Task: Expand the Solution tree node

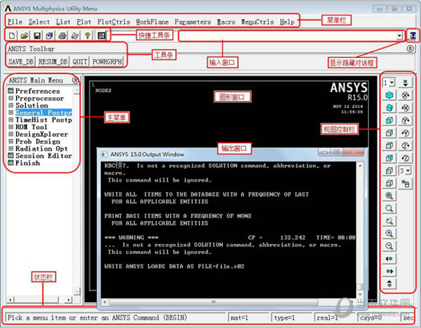Action: point(11,106)
